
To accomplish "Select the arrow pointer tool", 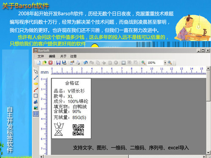I will tap(36, 72).
